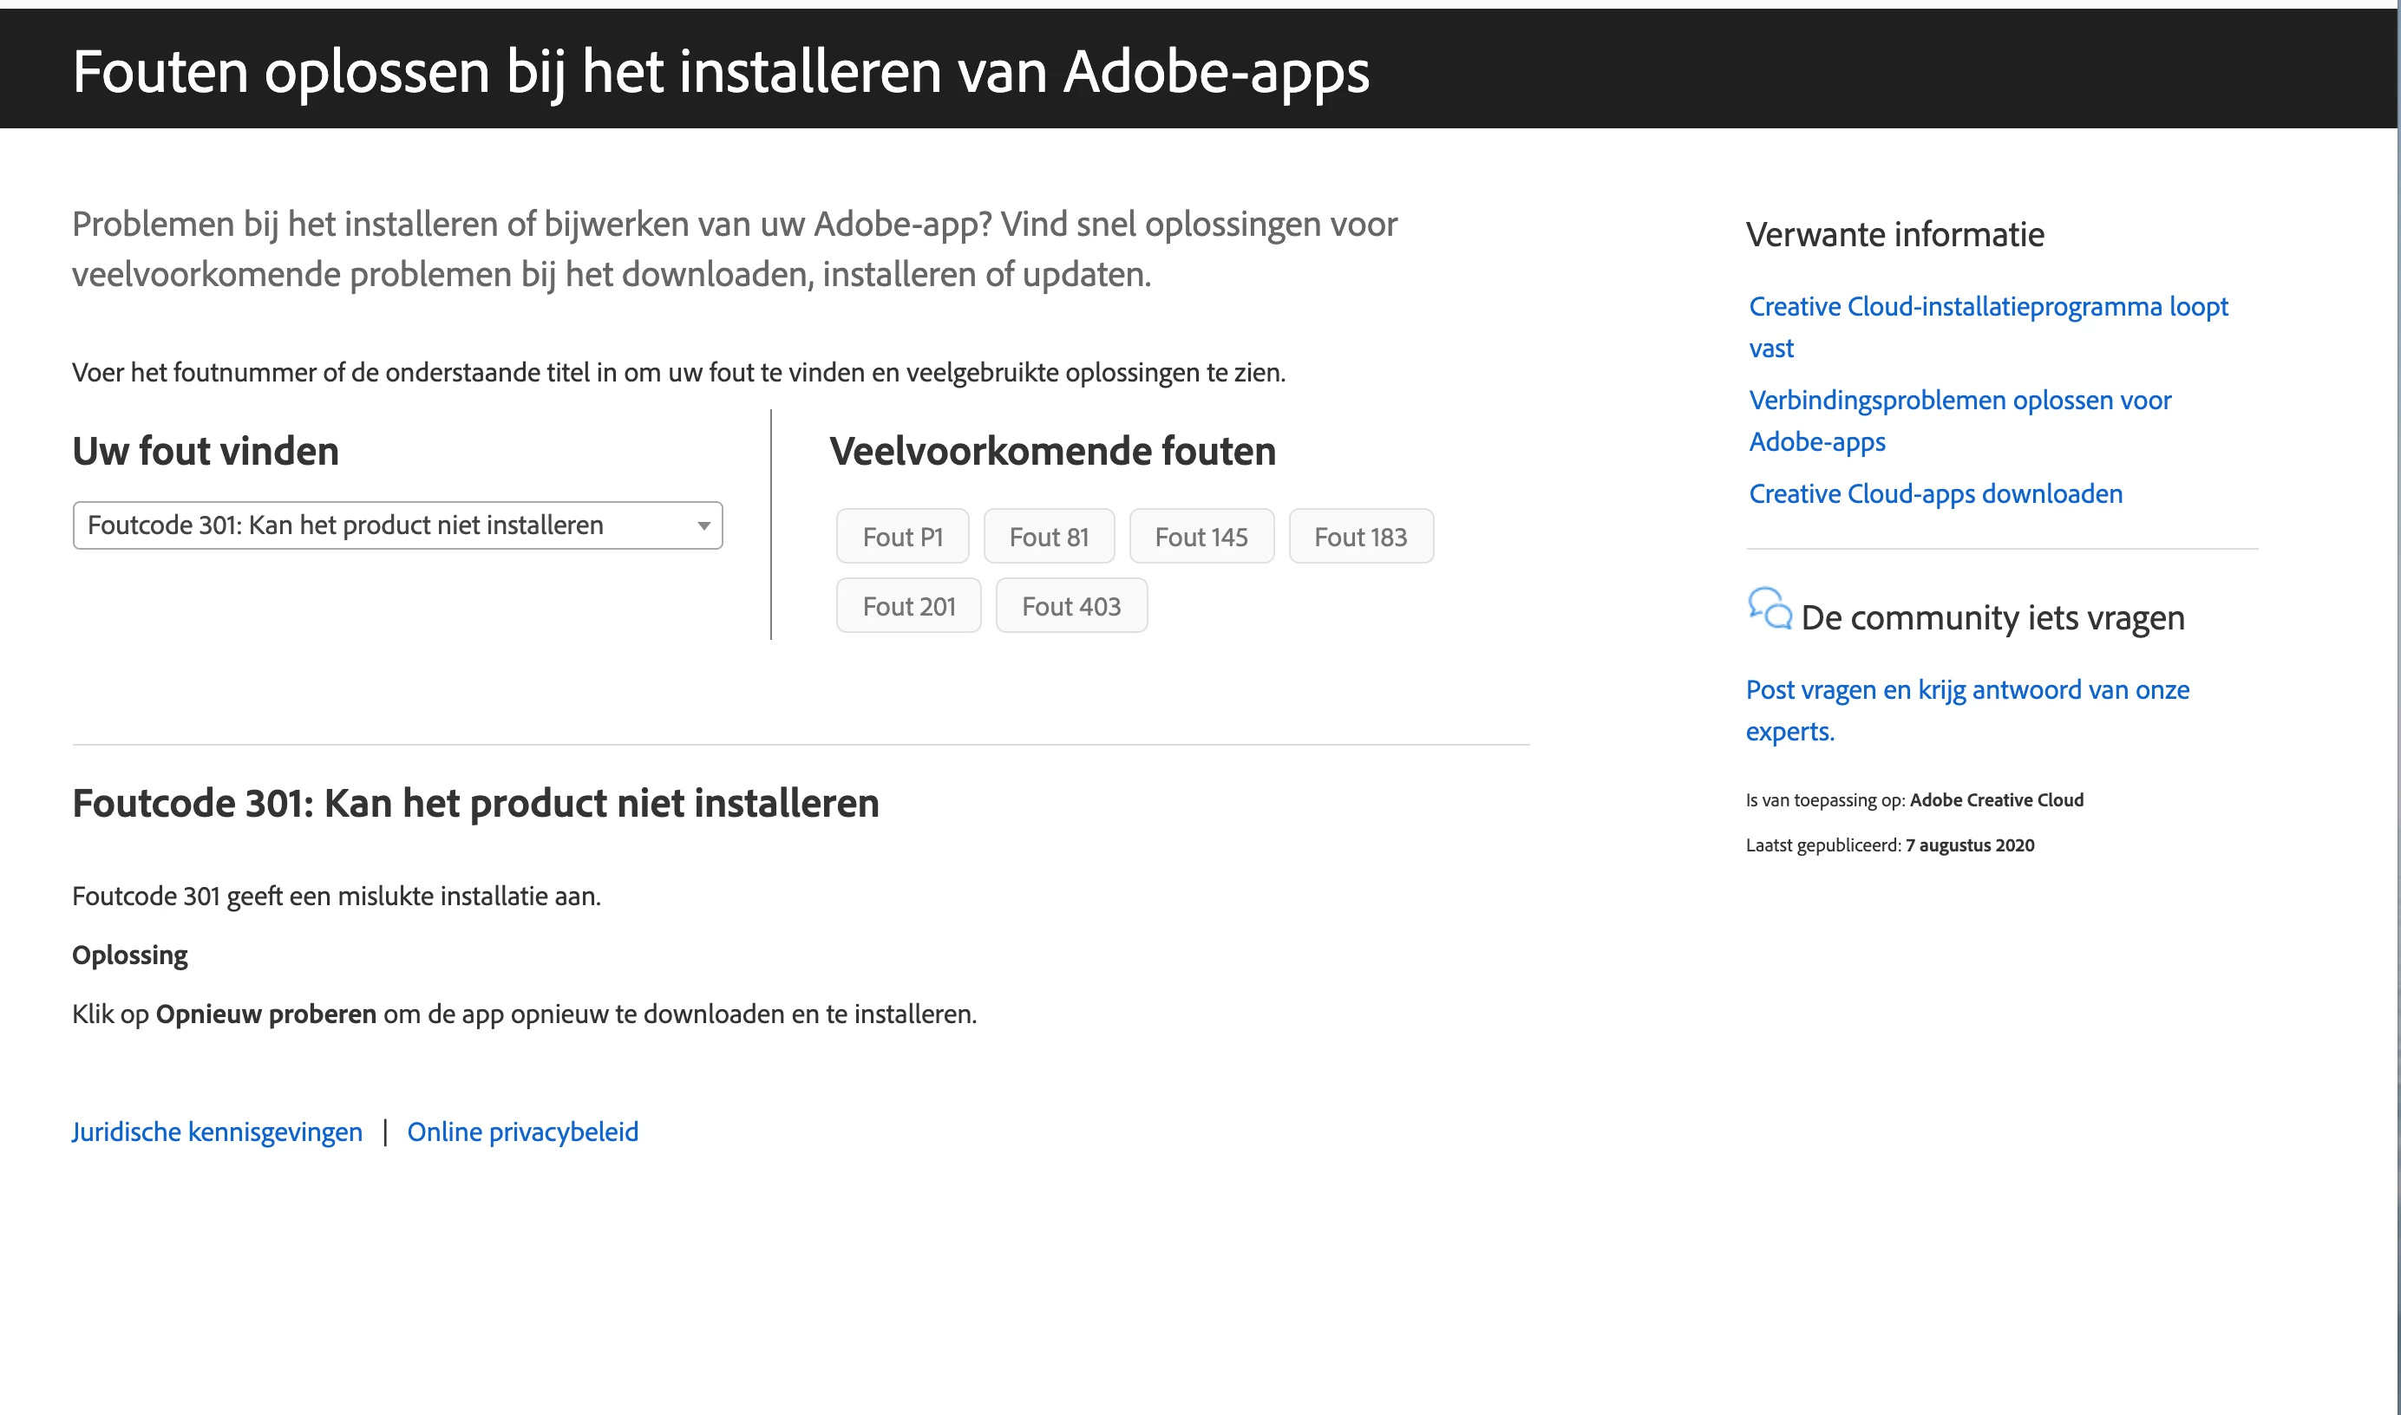This screenshot has width=2401, height=1415.
Task: Click Creative Cloud-apps downloaden link
Action: [1935, 494]
